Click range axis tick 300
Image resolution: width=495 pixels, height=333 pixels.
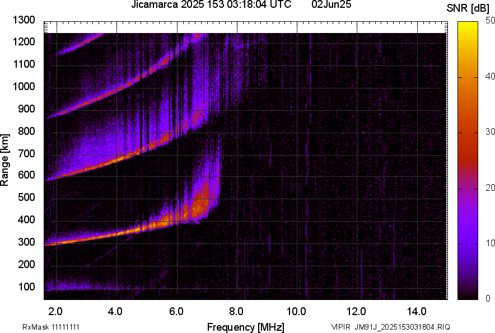26,242
